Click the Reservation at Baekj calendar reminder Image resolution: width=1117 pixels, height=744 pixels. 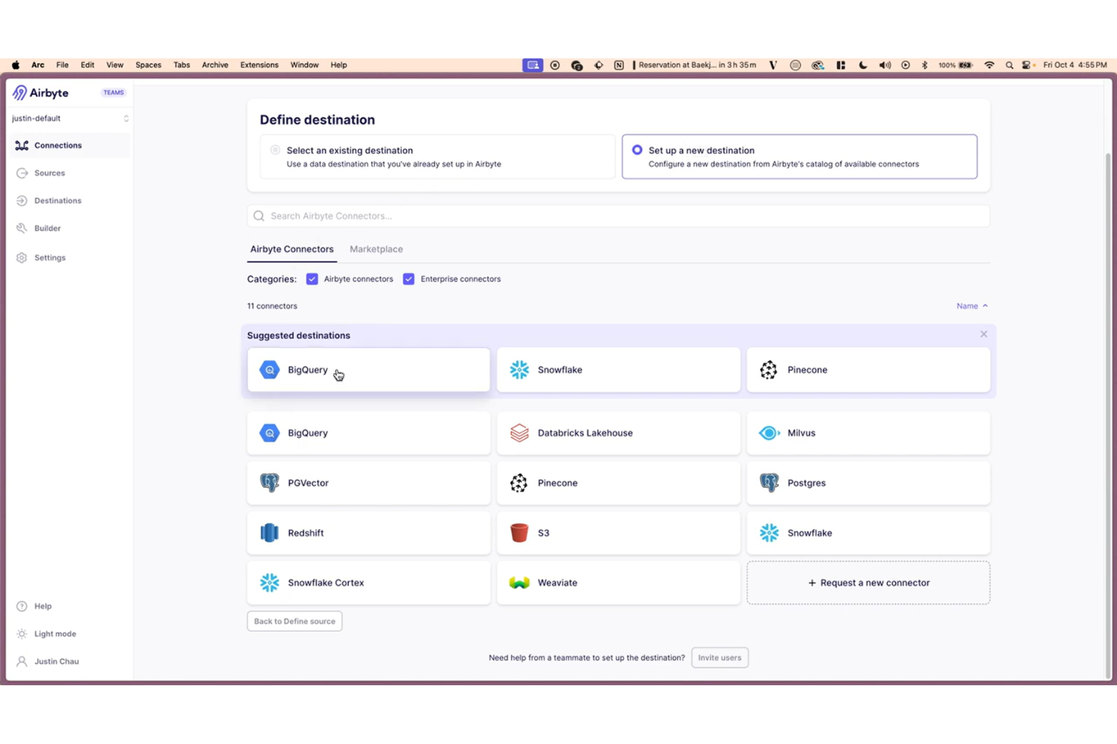click(694, 65)
